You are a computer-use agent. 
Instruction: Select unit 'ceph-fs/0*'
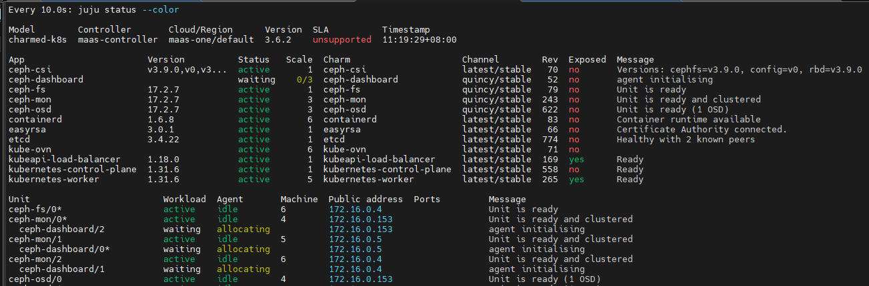pyautogui.click(x=35, y=210)
